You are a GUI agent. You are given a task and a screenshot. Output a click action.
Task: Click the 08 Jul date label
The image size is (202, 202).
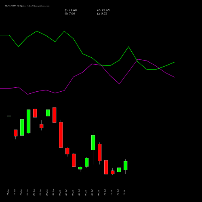point(92,192)
